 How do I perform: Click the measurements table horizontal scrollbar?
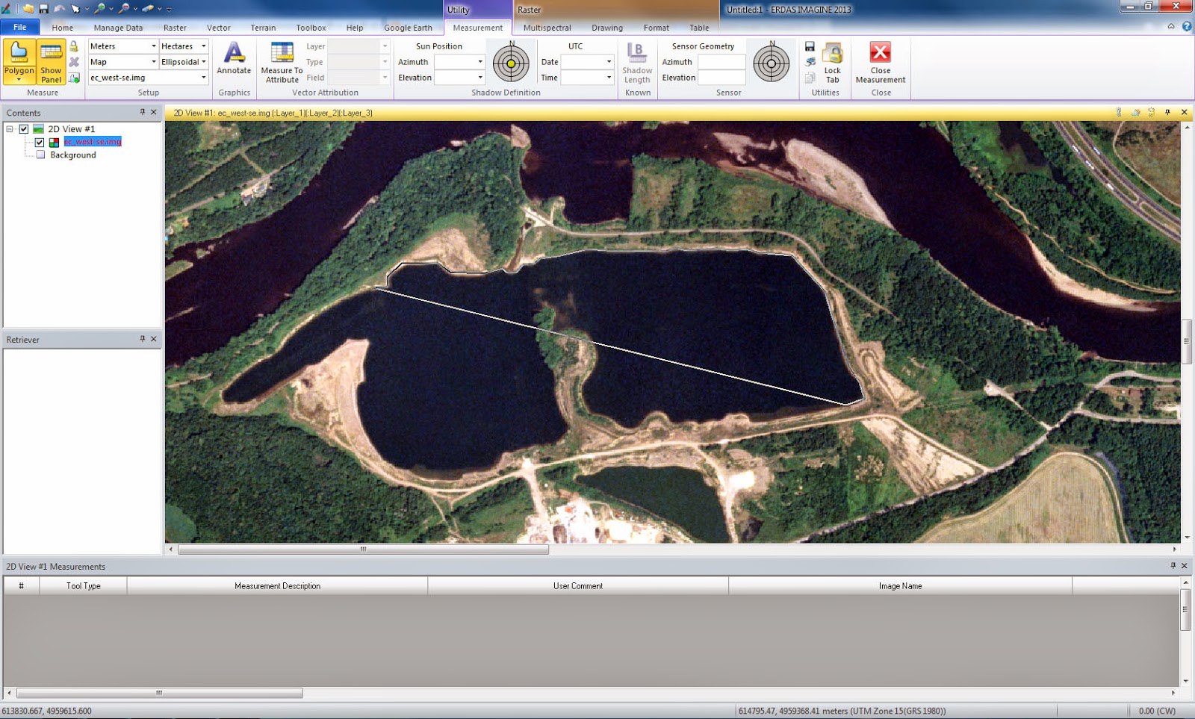[x=159, y=693]
